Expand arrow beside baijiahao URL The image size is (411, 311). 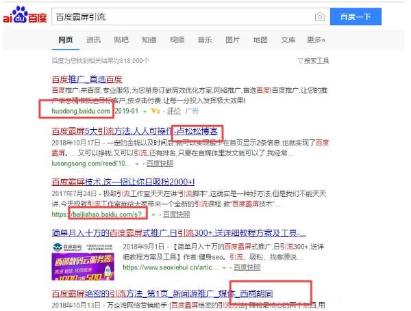tap(153, 215)
